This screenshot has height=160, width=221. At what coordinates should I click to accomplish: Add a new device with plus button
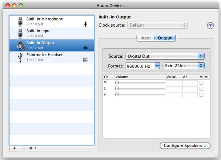coord(14,148)
